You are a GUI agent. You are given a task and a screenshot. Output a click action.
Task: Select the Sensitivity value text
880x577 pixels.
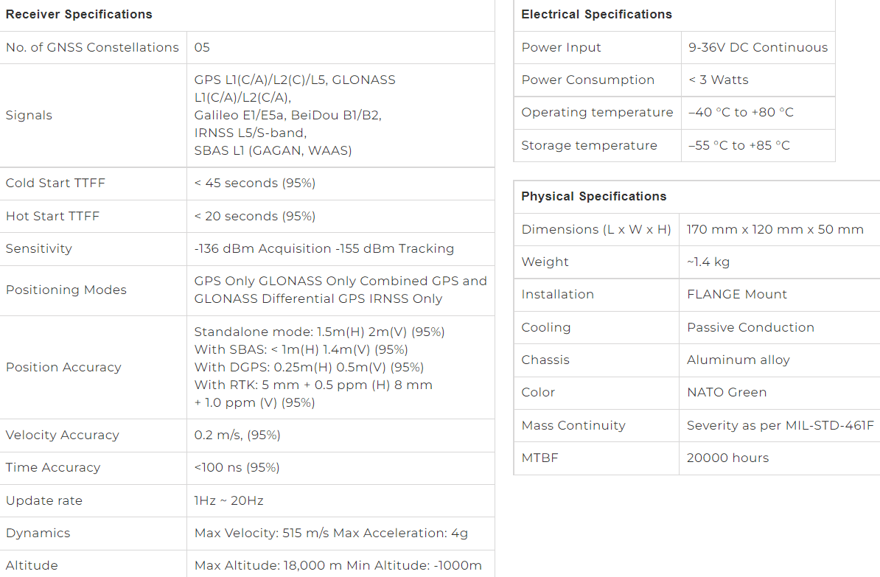tap(324, 248)
